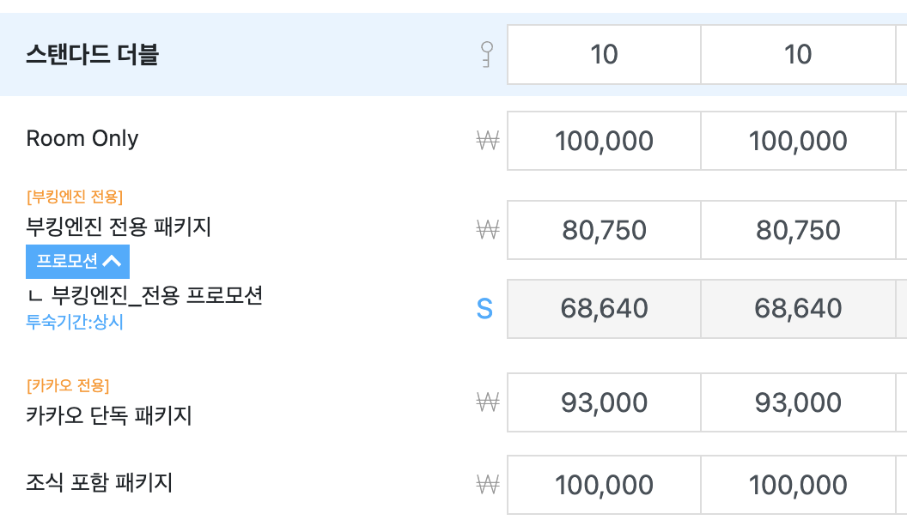The image size is (907, 520).
Task: Click the won icon for Room Only
Action: (488, 141)
